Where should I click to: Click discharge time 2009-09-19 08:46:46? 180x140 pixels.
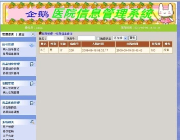[132, 50]
